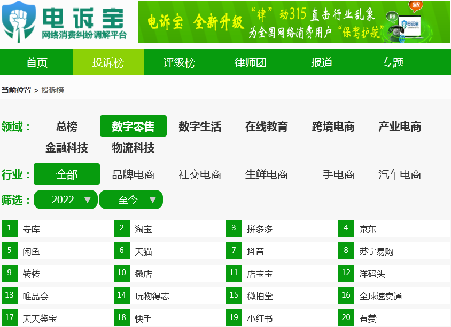Open rank 15 微拍堂 entry

[281, 296]
